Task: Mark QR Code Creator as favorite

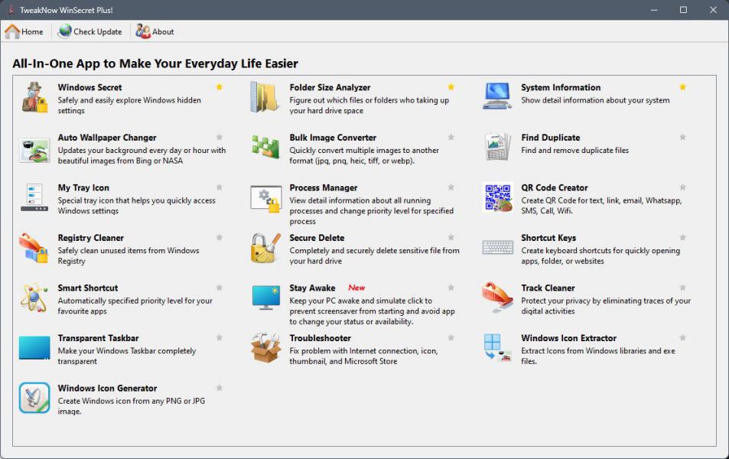Action: 682,187
